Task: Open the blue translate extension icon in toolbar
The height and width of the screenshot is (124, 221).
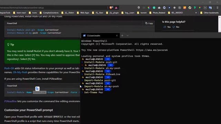Action: pyautogui.click(x=210, y=8)
